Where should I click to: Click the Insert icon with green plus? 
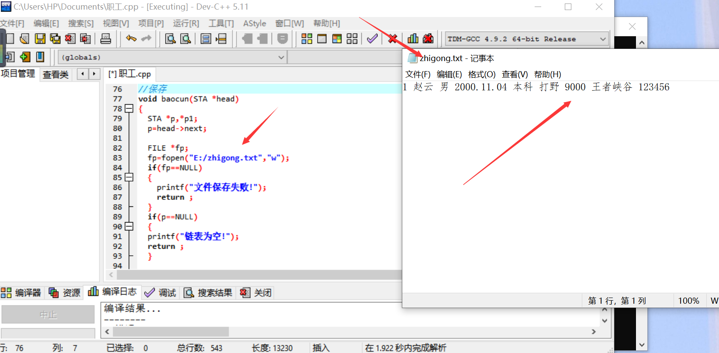tap(25, 57)
